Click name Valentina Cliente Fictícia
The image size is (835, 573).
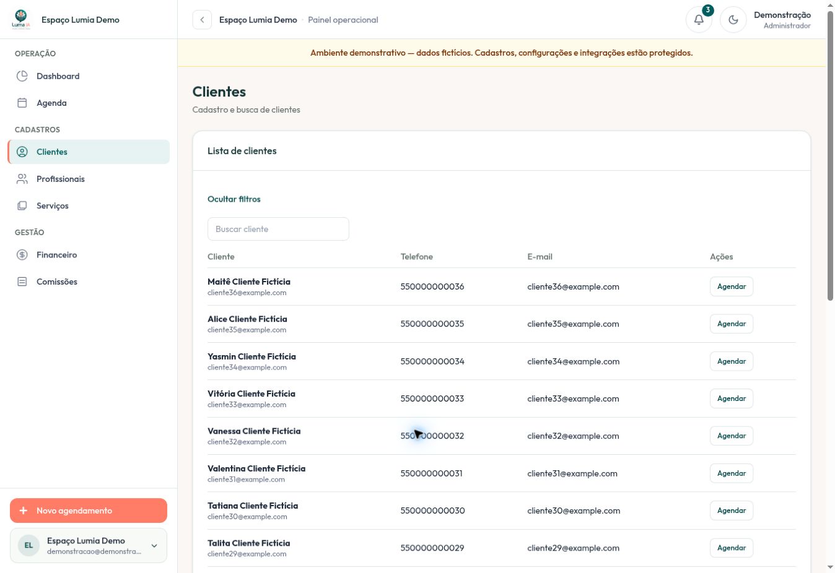point(256,468)
